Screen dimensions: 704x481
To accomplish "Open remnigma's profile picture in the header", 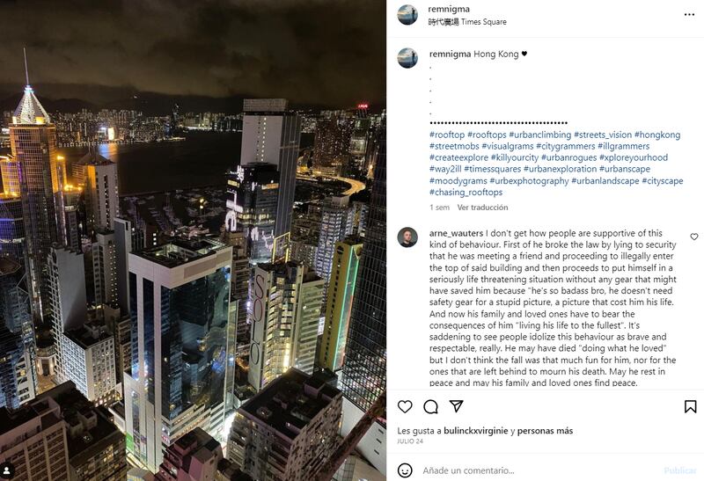I will click(407, 15).
